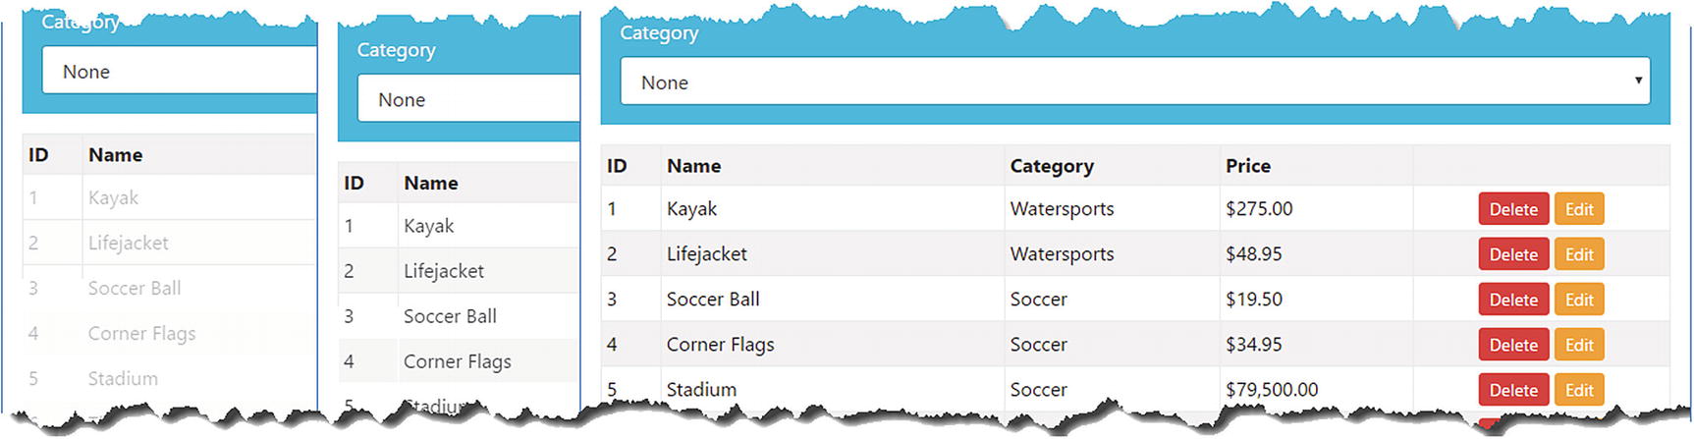Click the Price column header
Viewport: 1694px width, 439px height.
tap(1247, 166)
